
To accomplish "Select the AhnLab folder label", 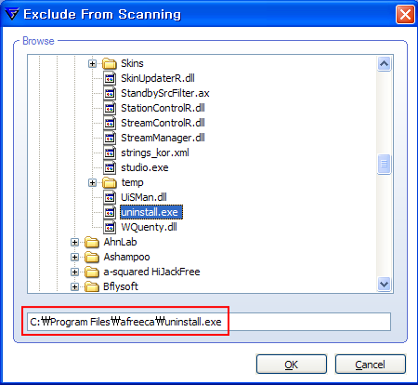I will point(120,242).
